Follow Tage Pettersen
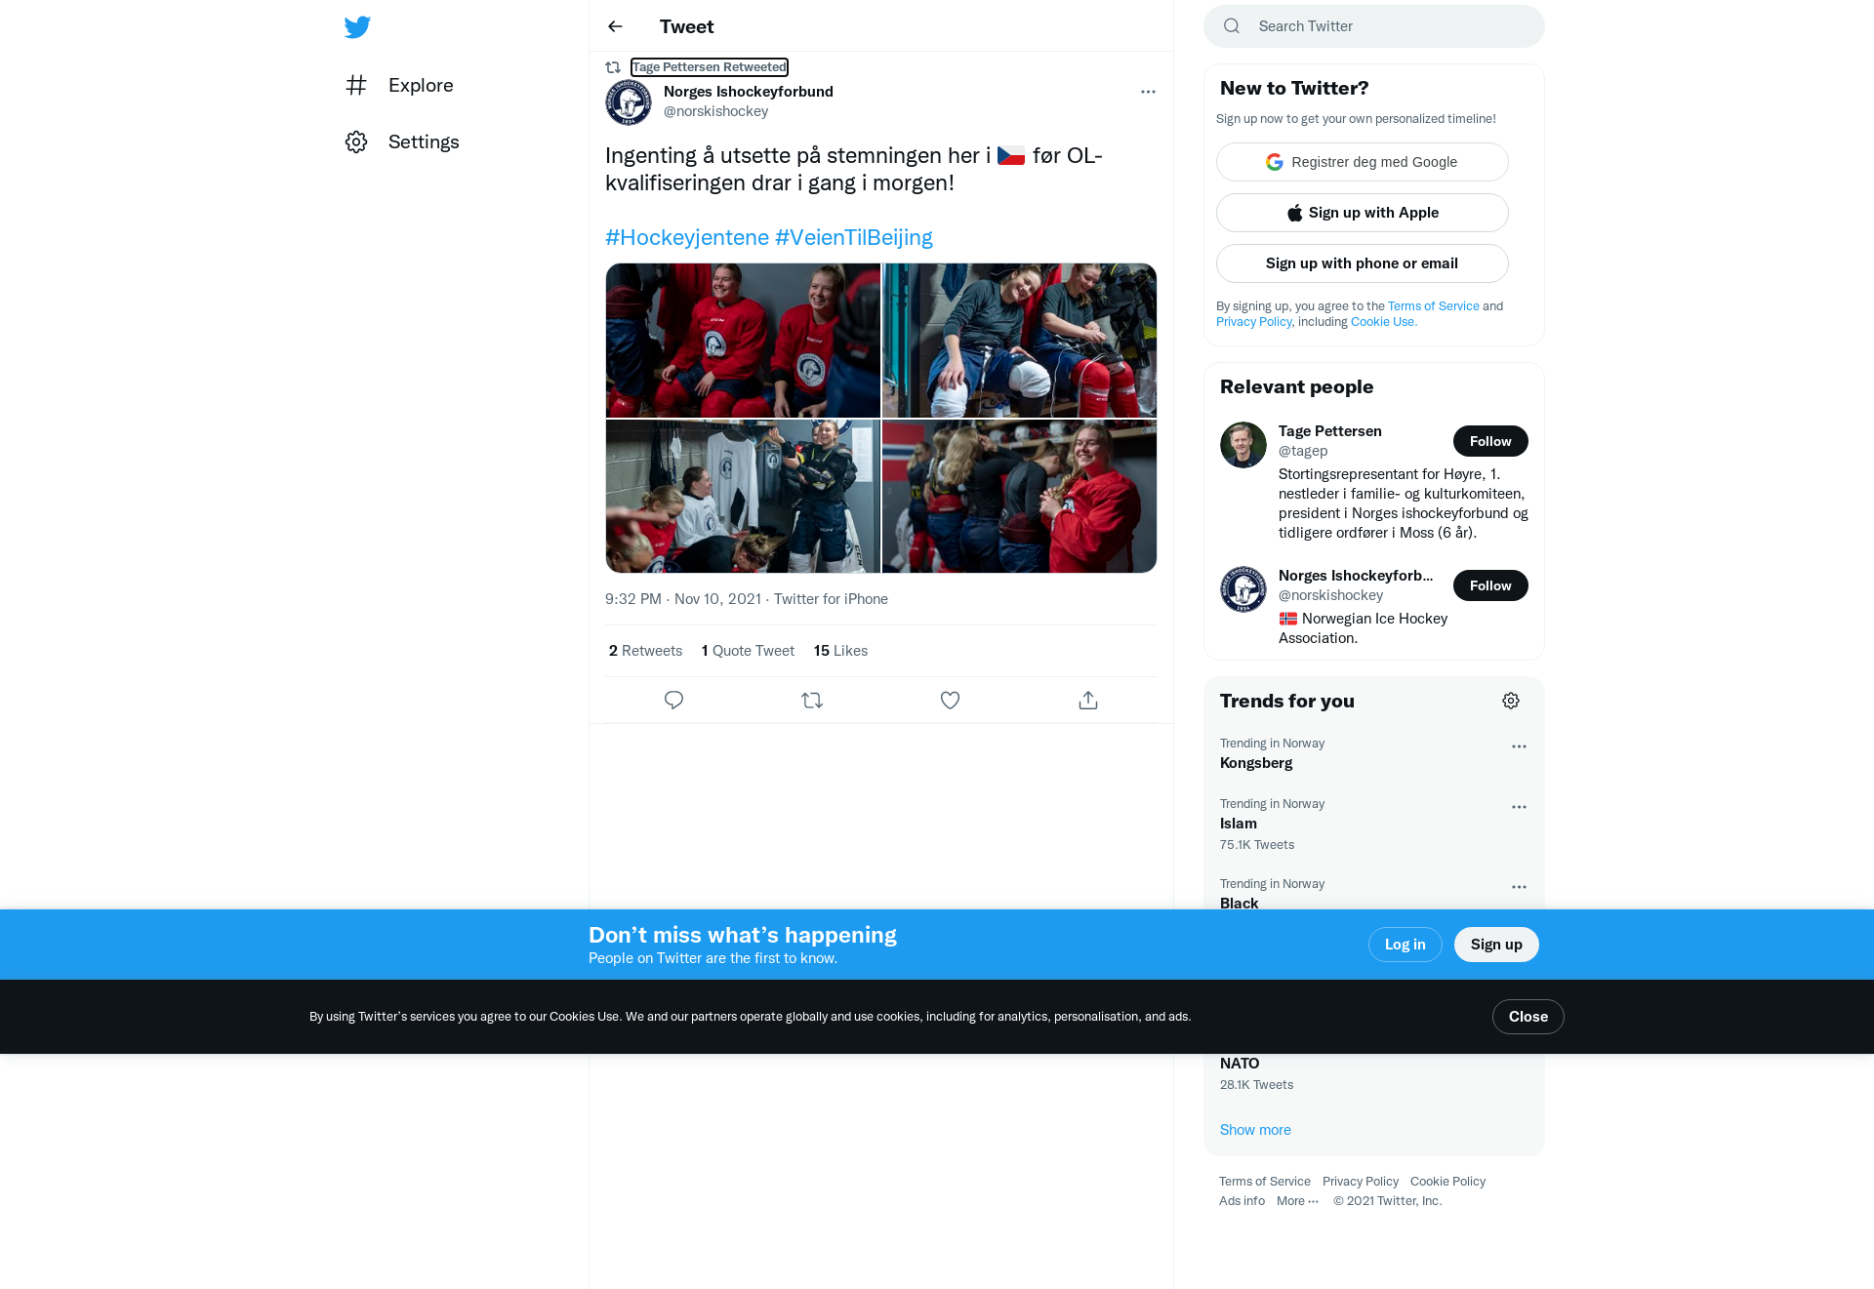 point(1490,441)
